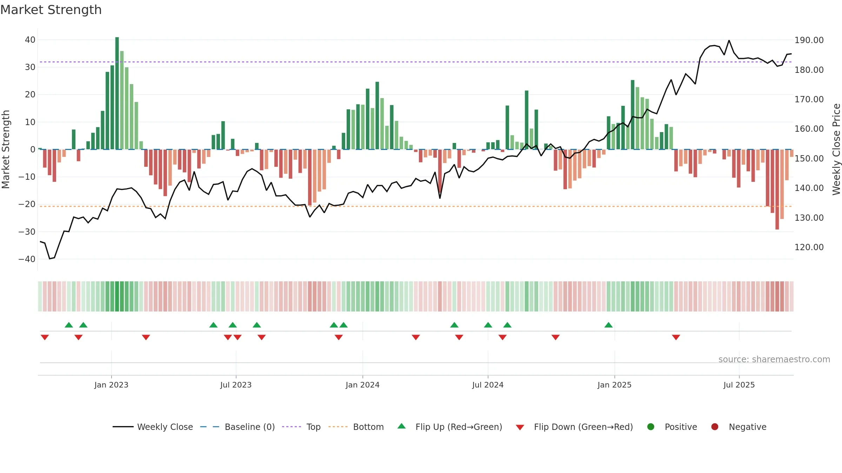Click the orange dotted Bottom line sample in legend
Screen dimensions: 842x473
(338, 427)
